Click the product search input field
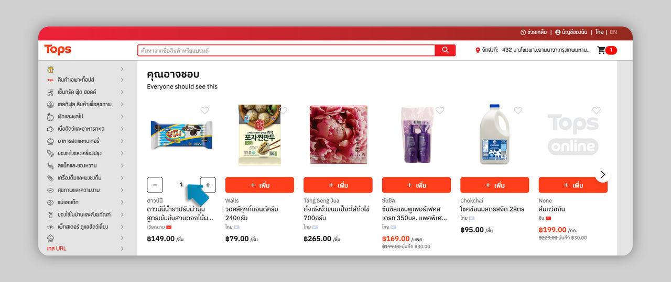 click(286, 50)
